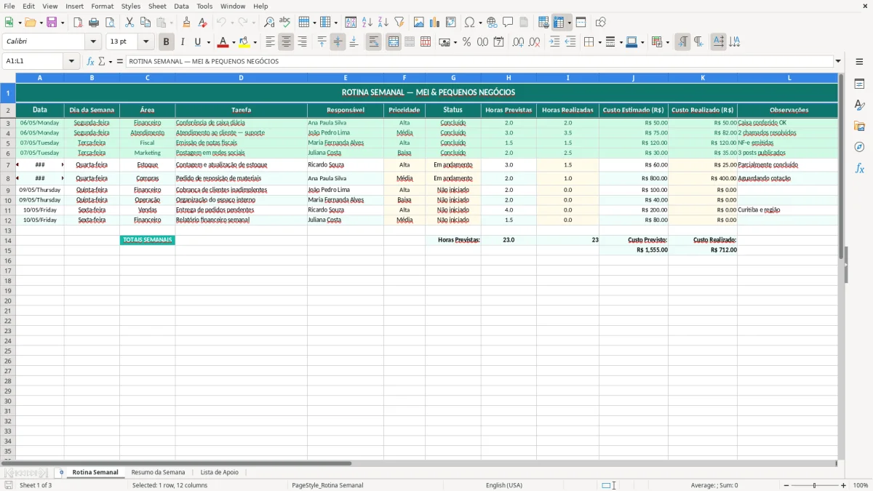Click the Print icon
873x491 pixels.
click(x=94, y=23)
